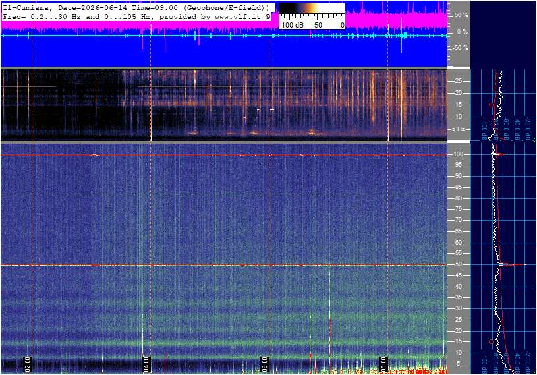Click the 50 Hz frequency axis label
Image resolution: width=537 pixels, height=375 pixels.
pyautogui.click(x=458, y=264)
